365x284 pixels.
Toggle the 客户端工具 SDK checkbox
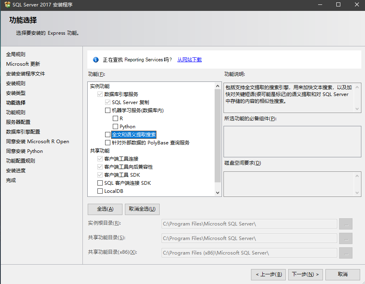100,175
